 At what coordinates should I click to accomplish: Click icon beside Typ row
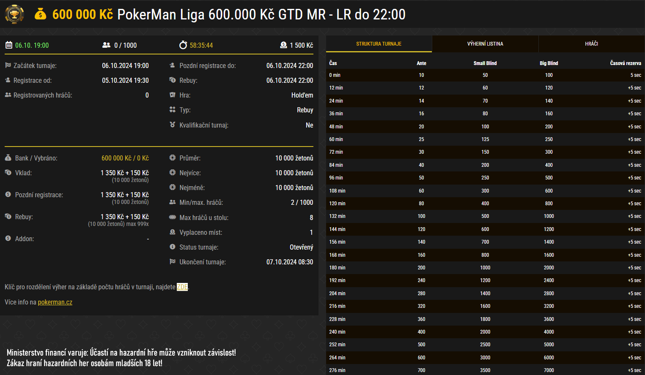tap(172, 109)
